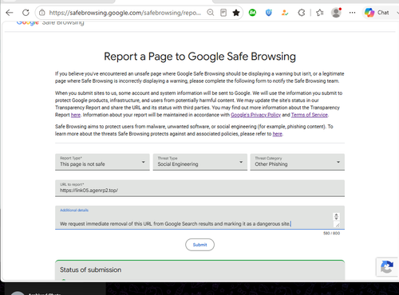
Task: Open the browser extensions puzzle icon
Action: (x=302, y=13)
